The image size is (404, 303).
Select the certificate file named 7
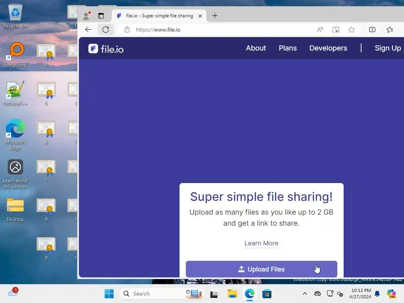(x=46, y=171)
